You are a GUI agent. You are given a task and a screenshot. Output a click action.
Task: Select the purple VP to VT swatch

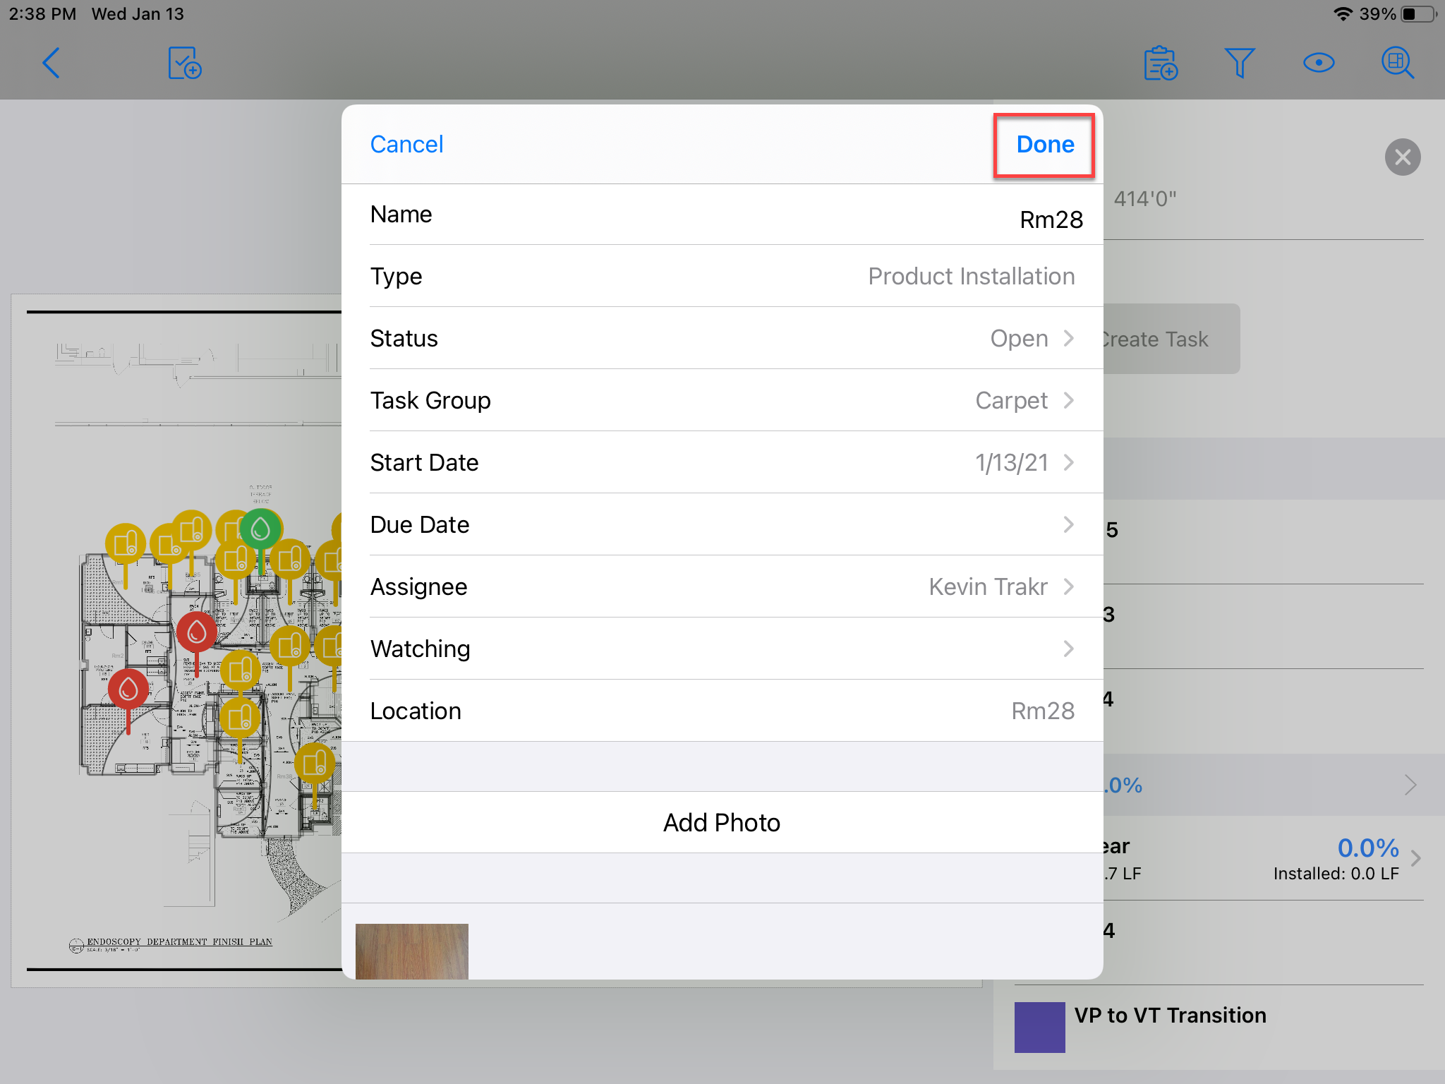(1039, 1027)
